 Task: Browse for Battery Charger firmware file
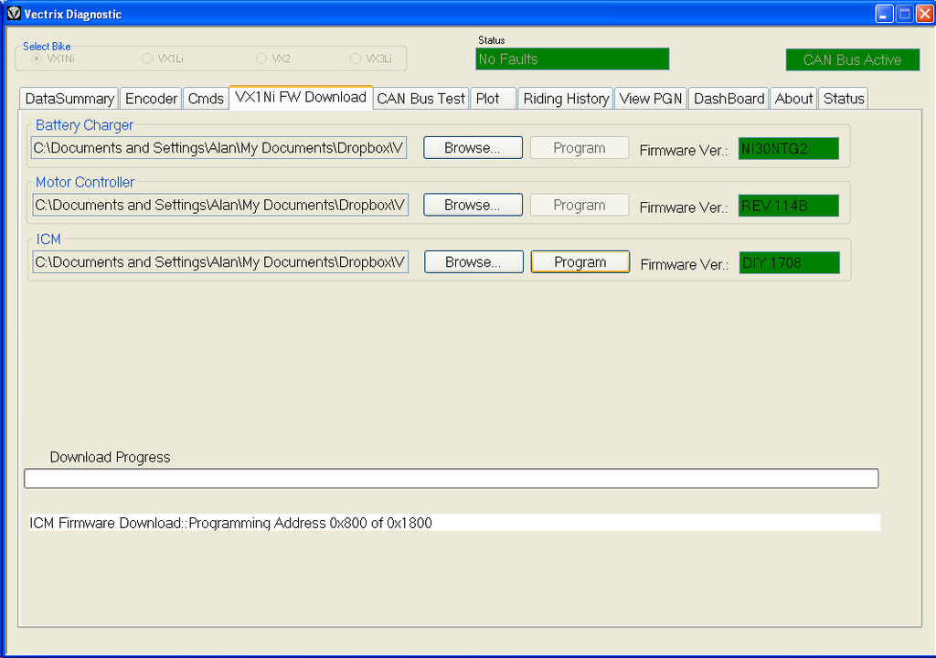coord(473,147)
